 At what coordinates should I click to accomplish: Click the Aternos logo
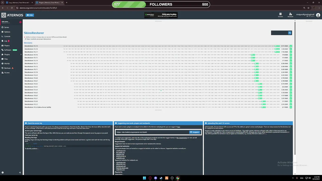(x=12, y=15)
